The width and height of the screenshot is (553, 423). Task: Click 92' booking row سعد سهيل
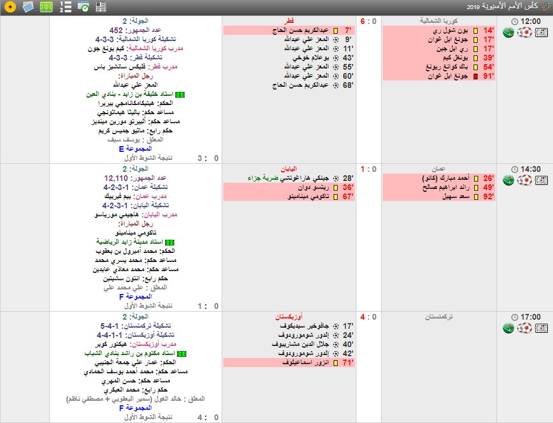click(x=439, y=197)
